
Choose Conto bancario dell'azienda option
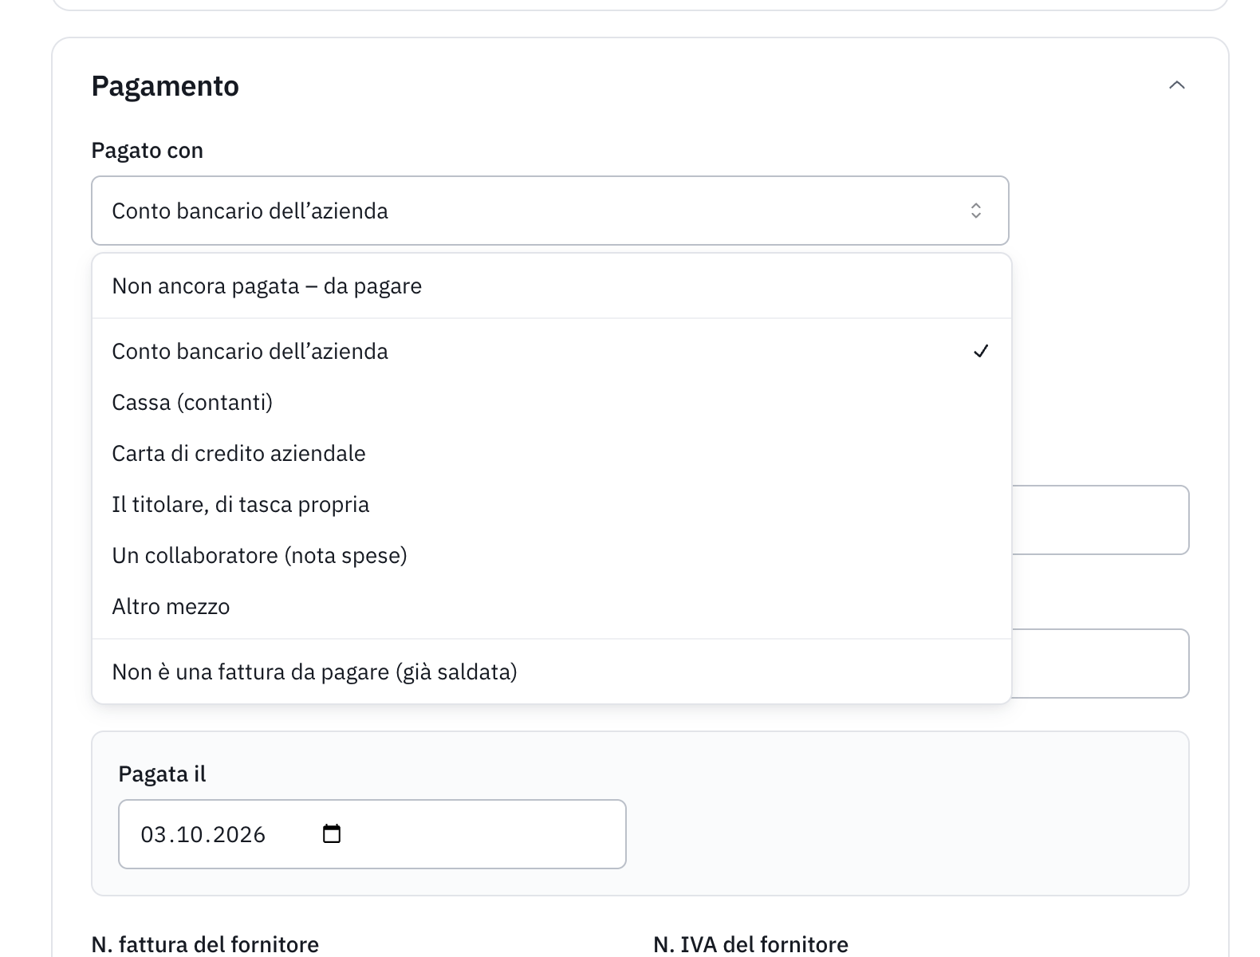pyautogui.click(x=552, y=352)
